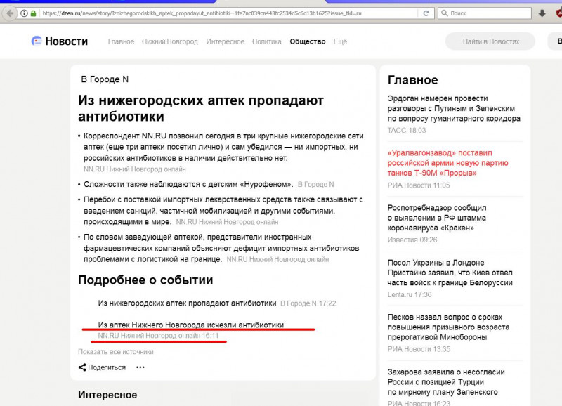Expand the Ещё menu in the navigation
Viewport: 562px width, 406px height.
340,41
